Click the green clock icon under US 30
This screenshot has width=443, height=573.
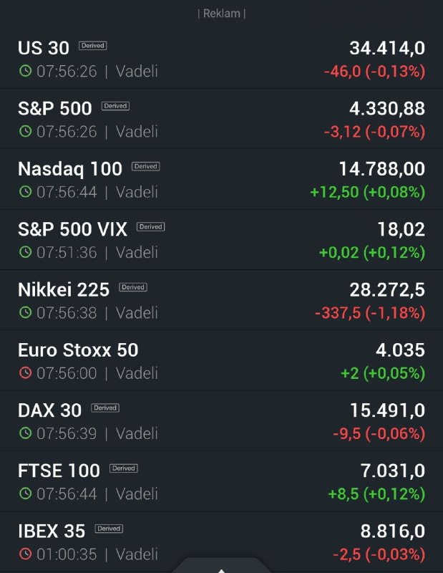point(25,70)
